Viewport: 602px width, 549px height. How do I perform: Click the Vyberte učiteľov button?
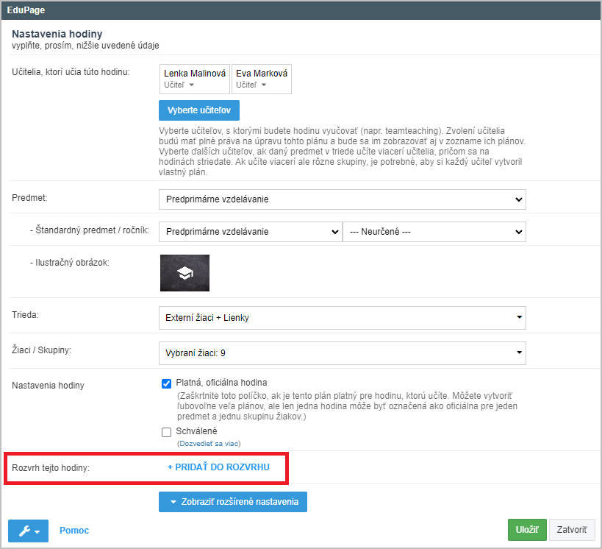199,110
